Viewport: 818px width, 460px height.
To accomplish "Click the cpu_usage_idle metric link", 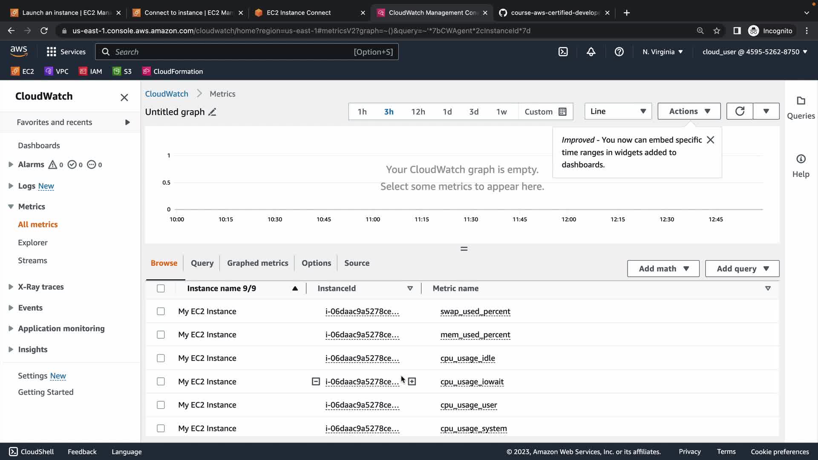I will [x=467, y=358].
